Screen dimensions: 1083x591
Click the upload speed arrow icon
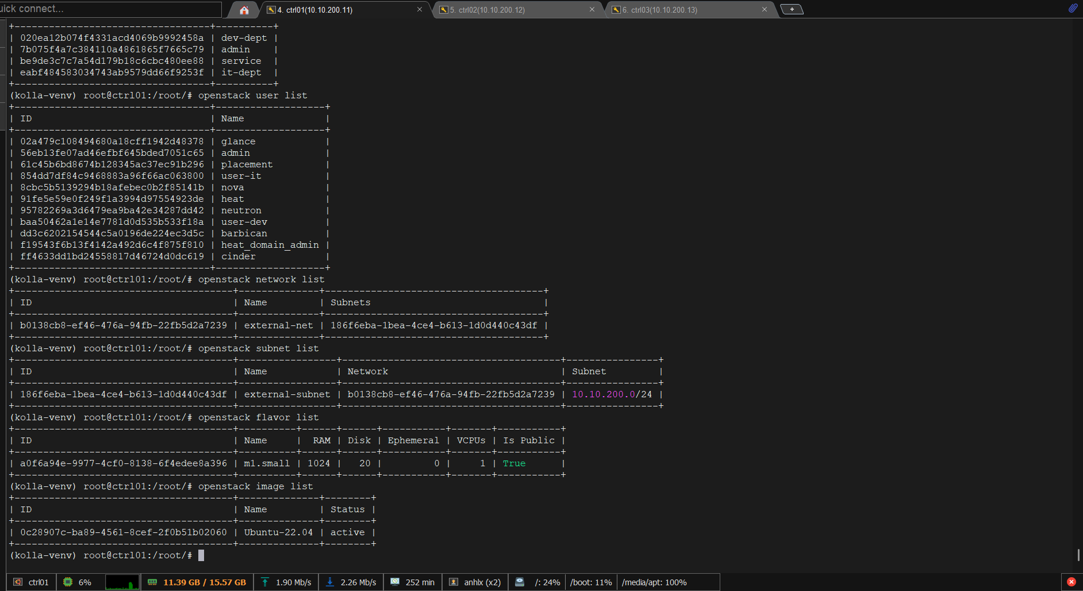point(265,582)
